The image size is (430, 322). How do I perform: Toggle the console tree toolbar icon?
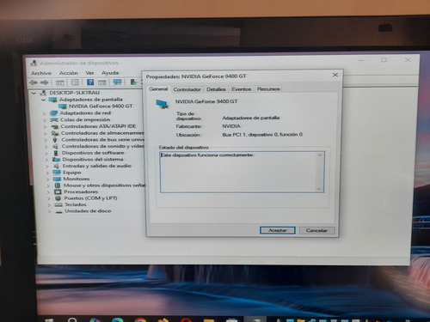pyautogui.click(x=59, y=82)
